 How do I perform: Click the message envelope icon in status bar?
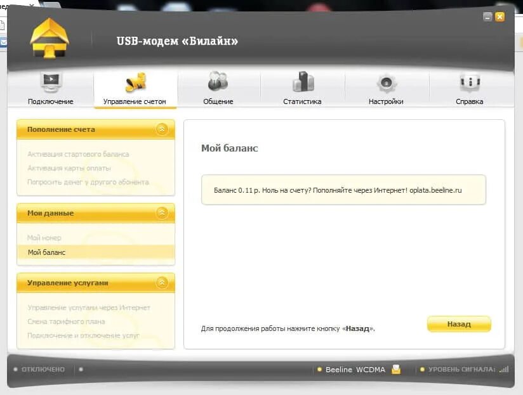point(396,369)
